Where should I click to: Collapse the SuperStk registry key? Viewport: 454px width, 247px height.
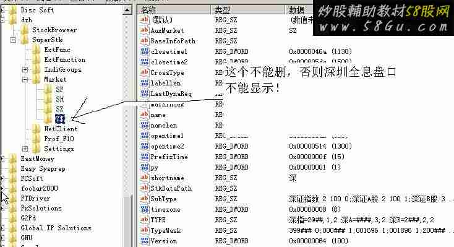point(14,40)
